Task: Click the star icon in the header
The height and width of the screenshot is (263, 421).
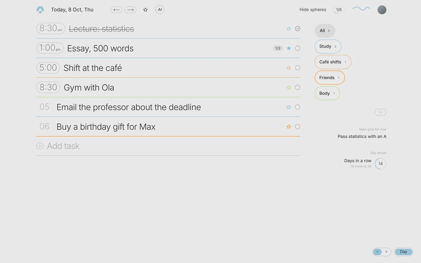Action: click(x=145, y=10)
